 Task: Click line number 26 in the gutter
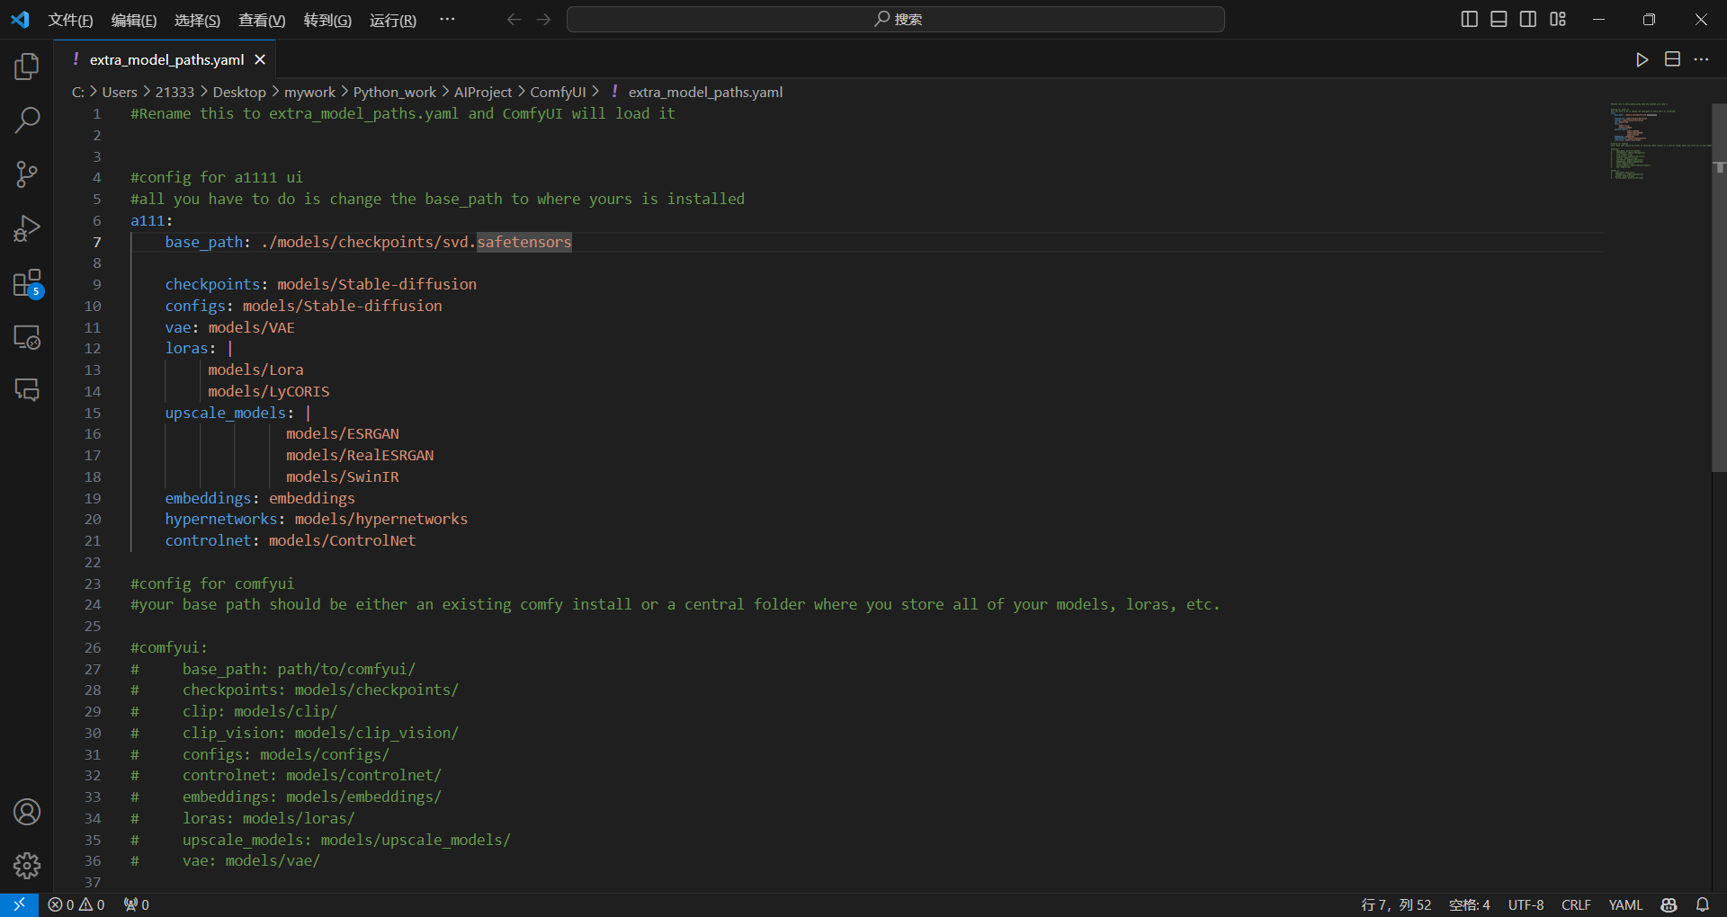pyautogui.click(x=93, y=647)
